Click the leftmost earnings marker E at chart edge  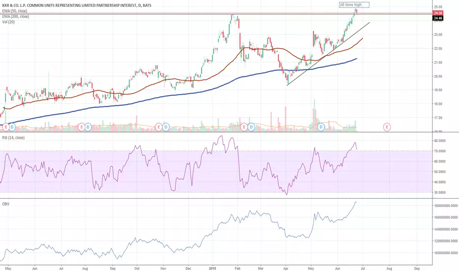[5, 127]
